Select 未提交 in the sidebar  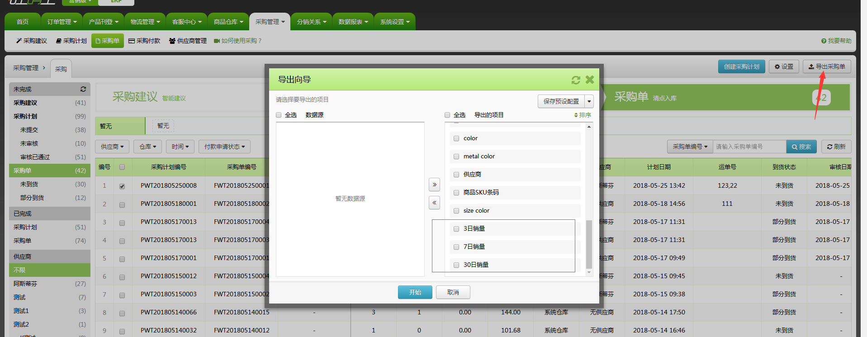click(50, 130)
